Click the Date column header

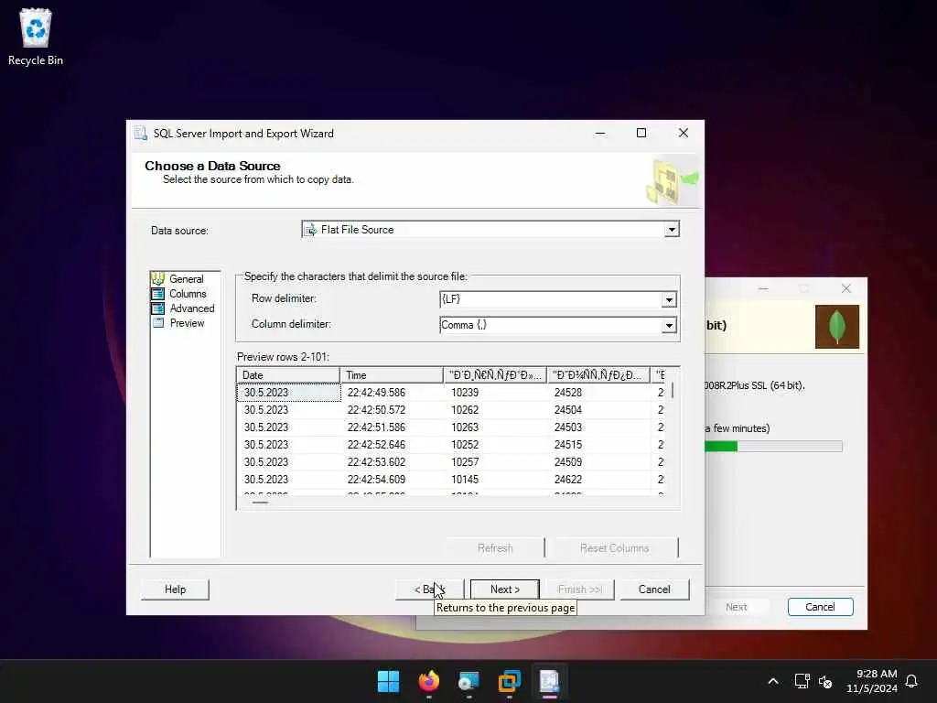[288, 374]
